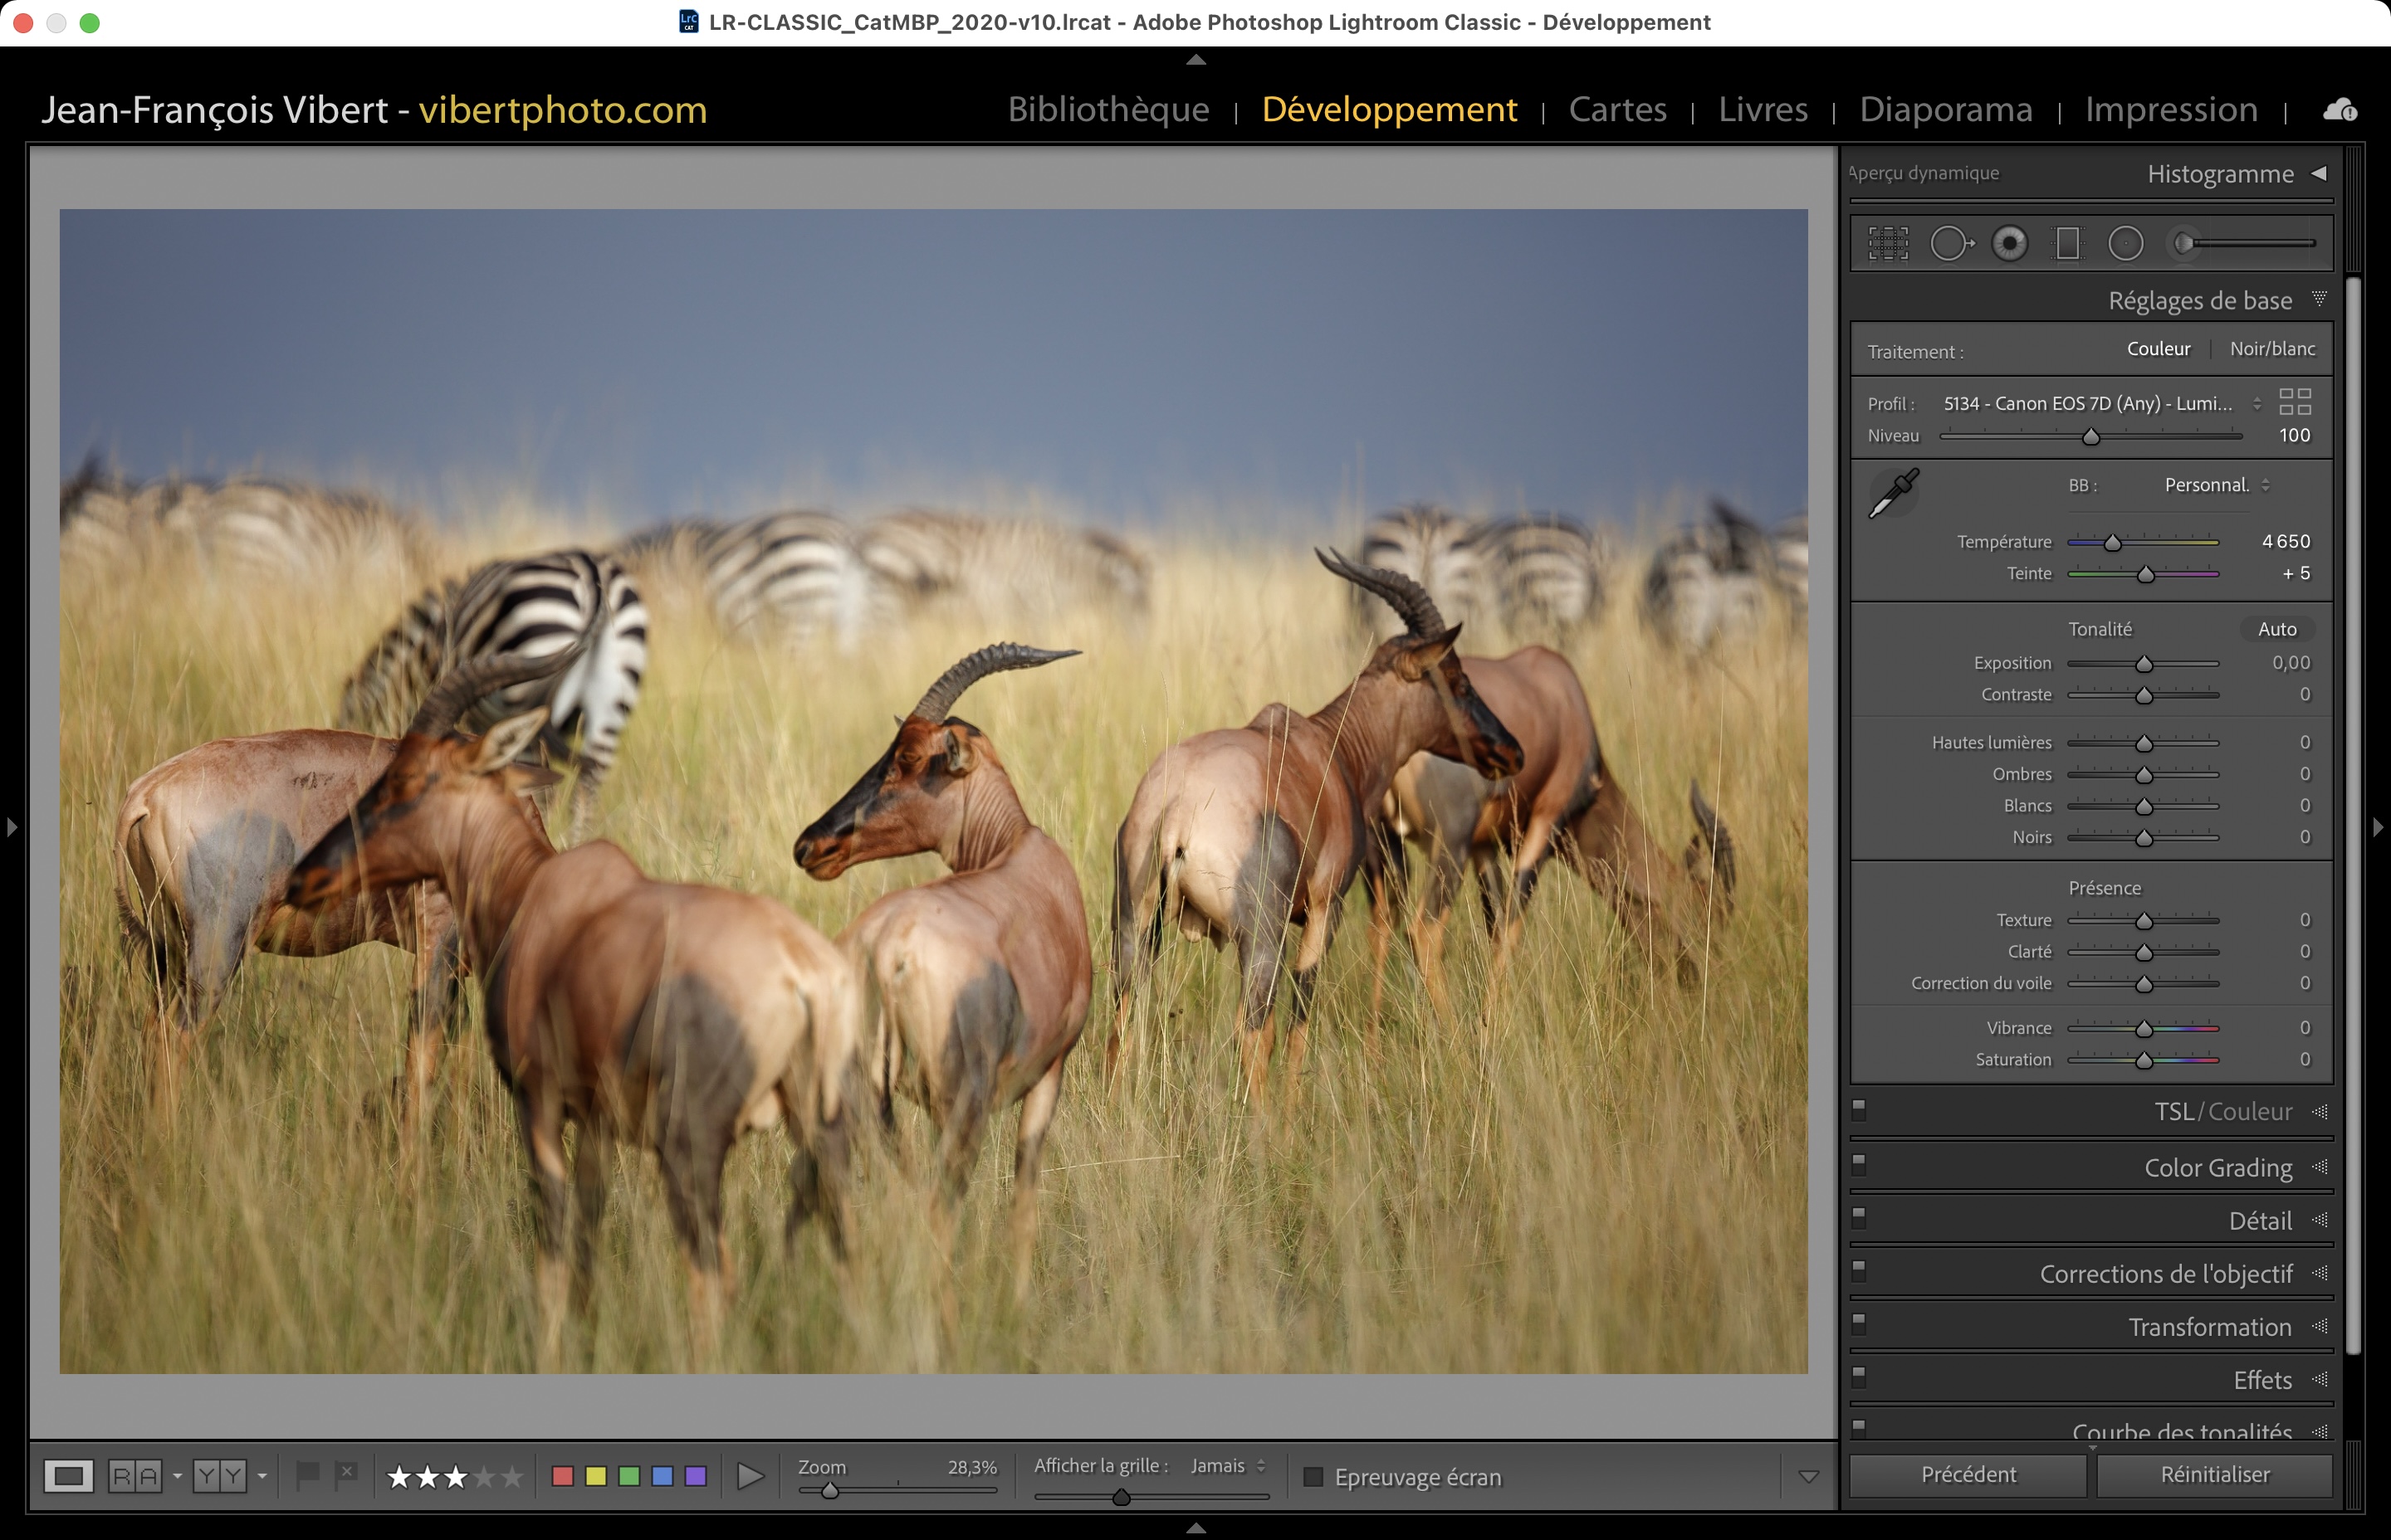Click the red color label swatch

point(562,1476)
